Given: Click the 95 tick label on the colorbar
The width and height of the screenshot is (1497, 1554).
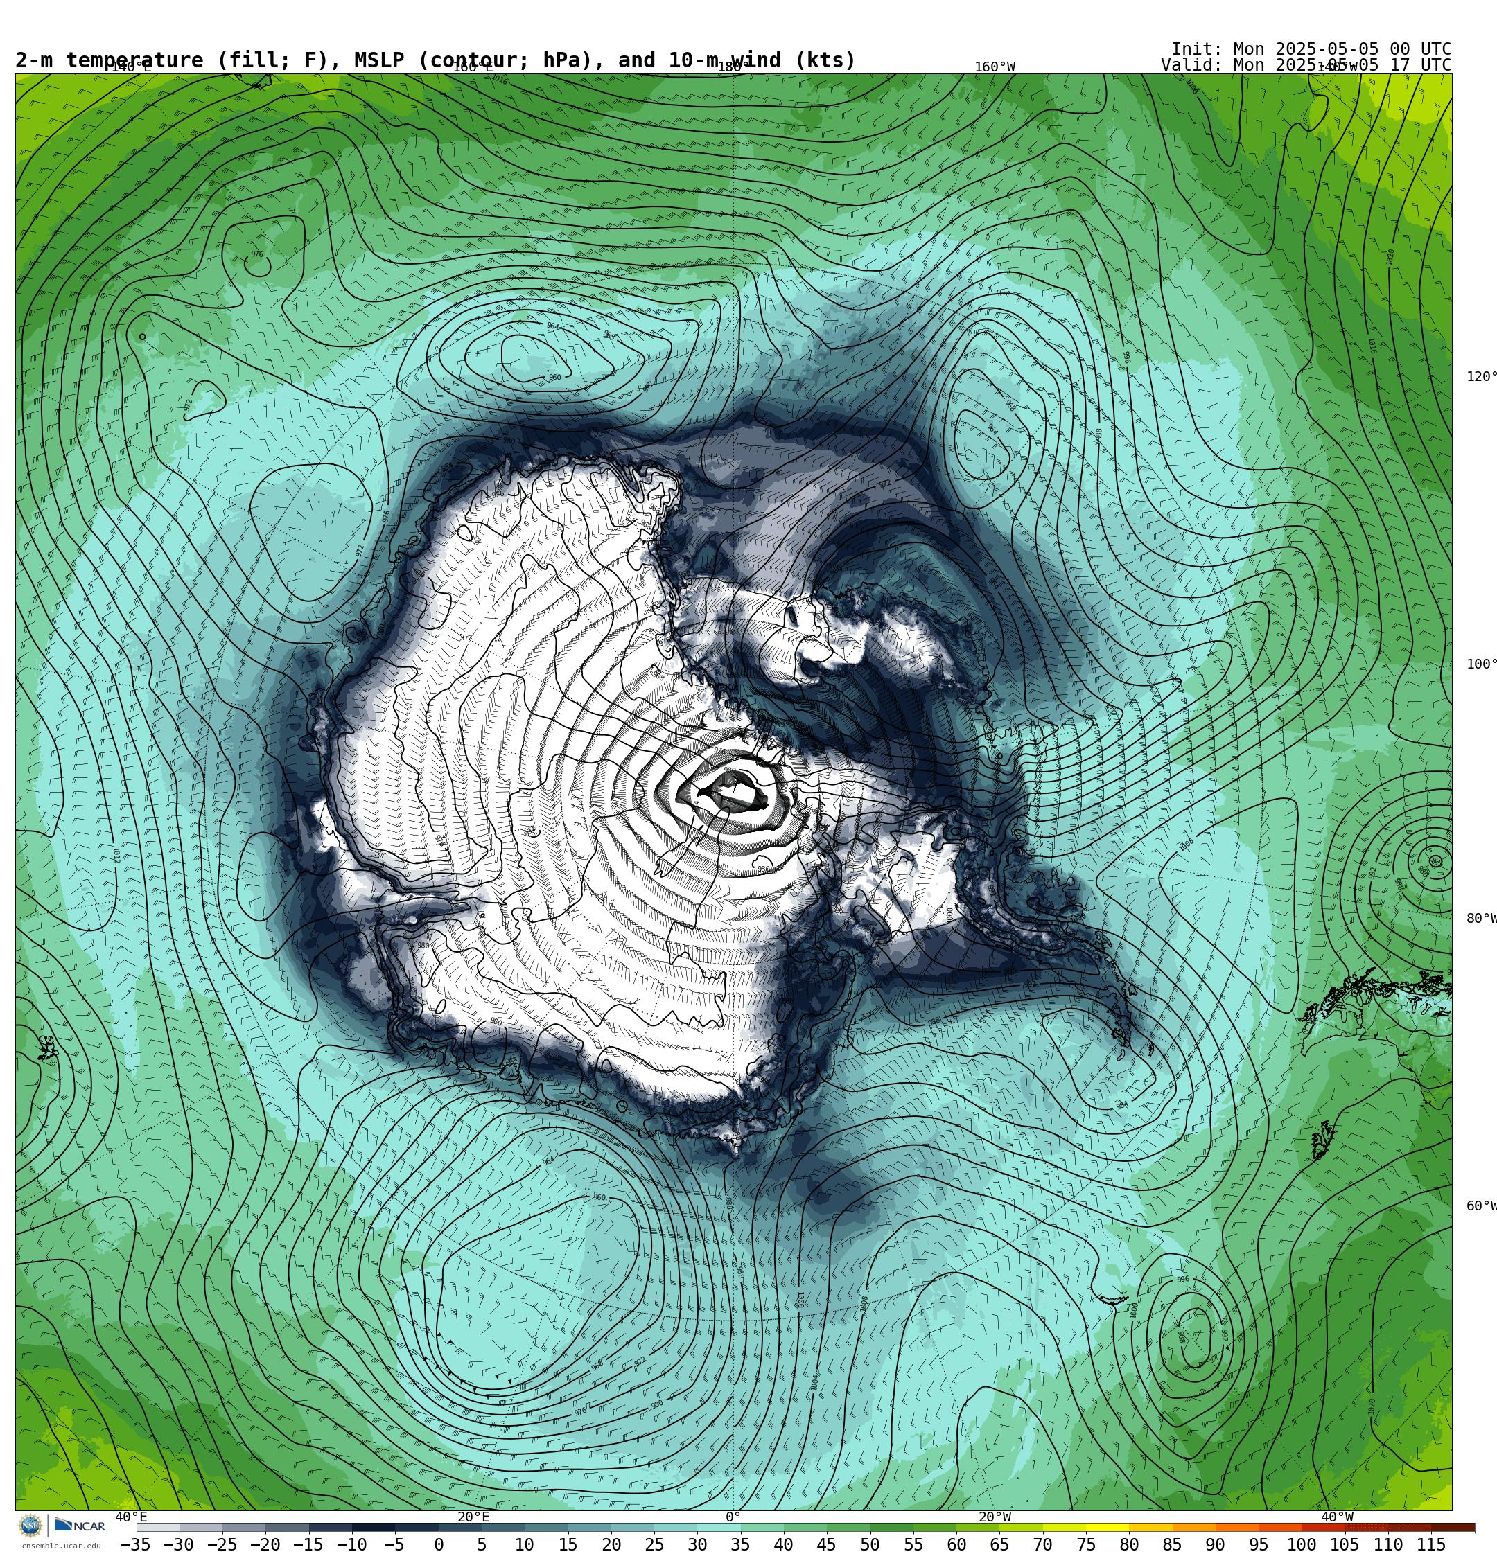Looking at the screenshot, I should [x=1258, y=1544].
